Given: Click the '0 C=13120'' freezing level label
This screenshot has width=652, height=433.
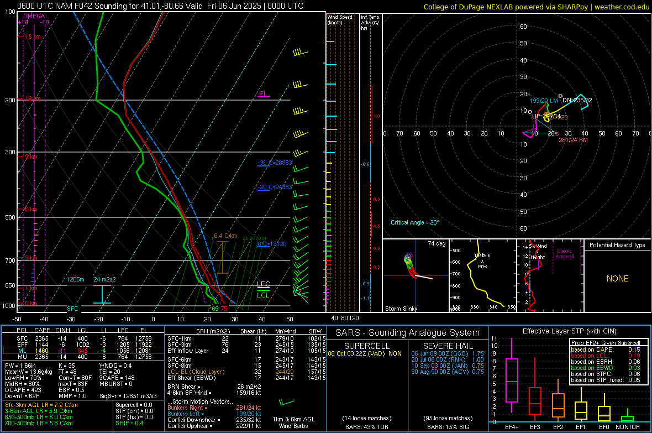Looking at the screenshot, I should (x=272, y=244).
